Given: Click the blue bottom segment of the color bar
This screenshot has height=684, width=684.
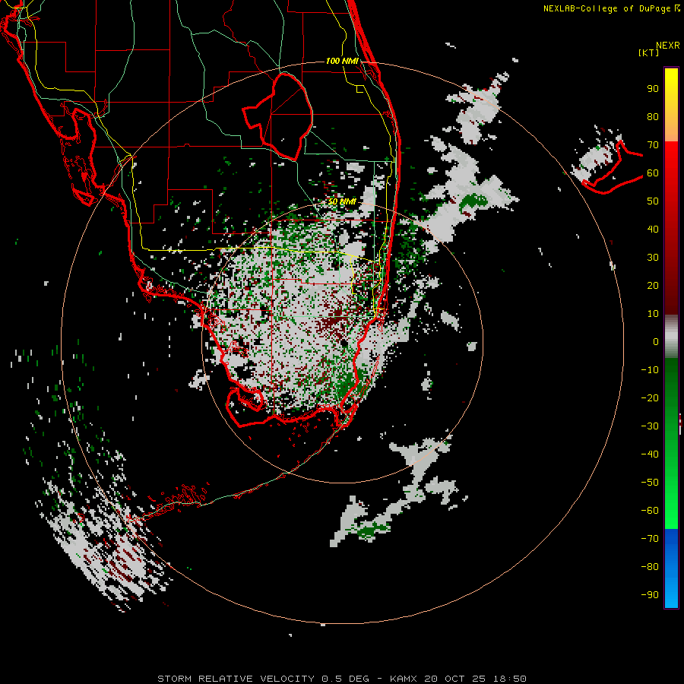Looking at the screenshot, I should [x=671, y=568].
